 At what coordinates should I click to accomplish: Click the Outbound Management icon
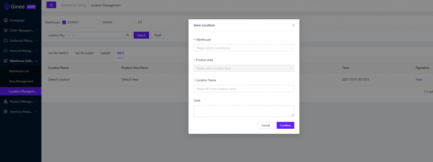coord(6,41)
